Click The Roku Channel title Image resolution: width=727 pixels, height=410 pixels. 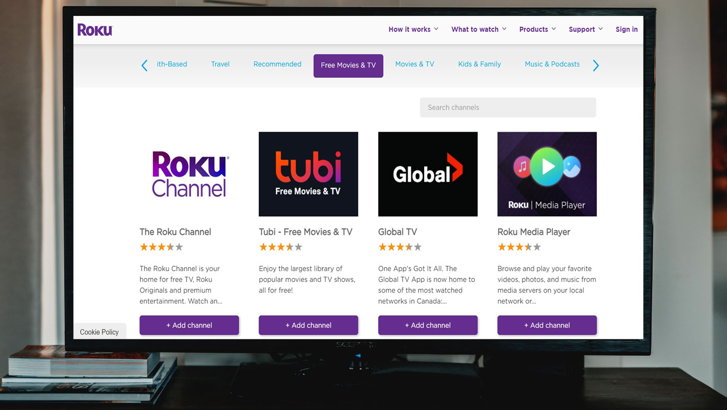click(175, 232)
